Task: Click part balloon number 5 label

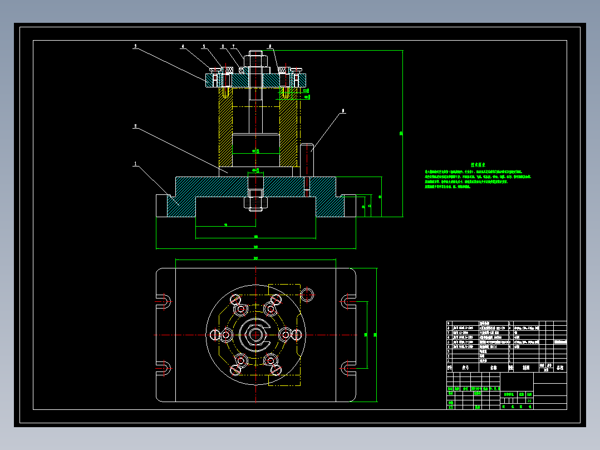Action: [204, 46]
